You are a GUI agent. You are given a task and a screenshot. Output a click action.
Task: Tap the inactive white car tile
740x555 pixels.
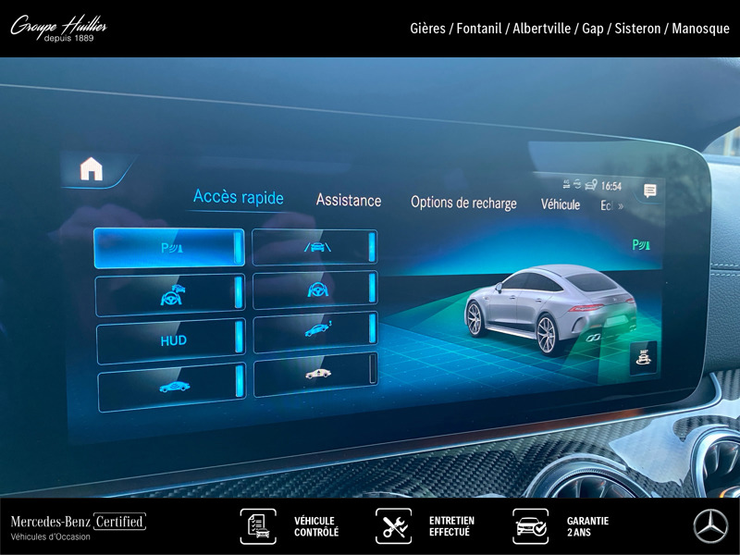(314, 374)
